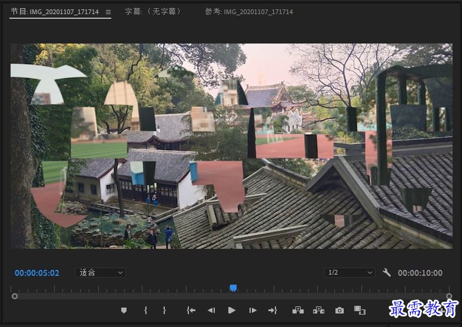This screenshot has height=327, width=462.
Task: Click the 00:00:05:02 current timecode field
Action: (x=37, y=273)
